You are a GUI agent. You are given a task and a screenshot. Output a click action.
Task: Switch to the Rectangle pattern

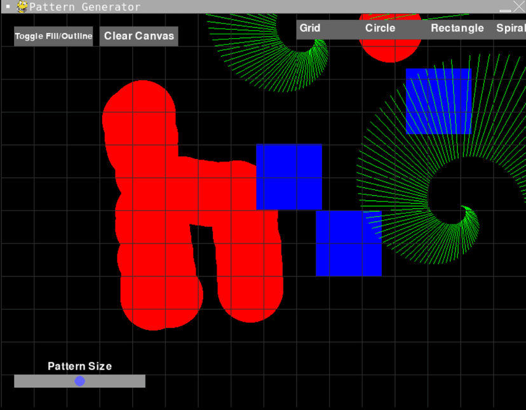coord(457,29)
